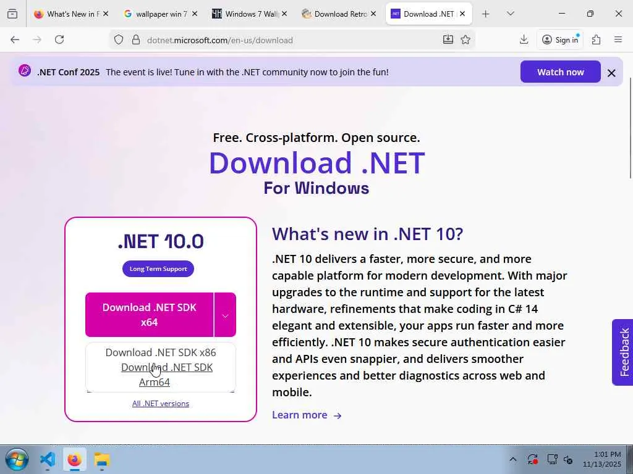Screen dimensions: 633x474
Task: Follow the Learn more link
Action: (x=307, y=415)
